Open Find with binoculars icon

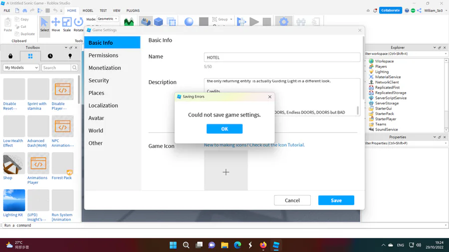(25, 10)
